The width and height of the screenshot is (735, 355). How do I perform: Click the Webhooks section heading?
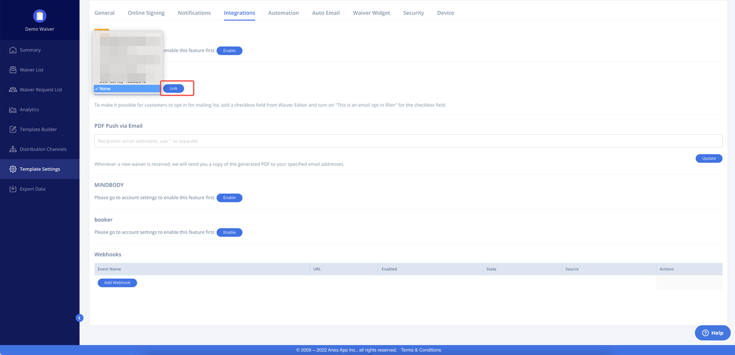point(108,254)
